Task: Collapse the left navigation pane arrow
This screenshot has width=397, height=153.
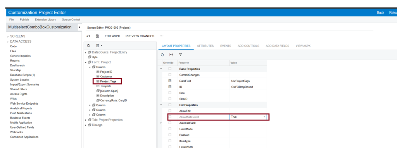Action: click(x=79, y=27)
